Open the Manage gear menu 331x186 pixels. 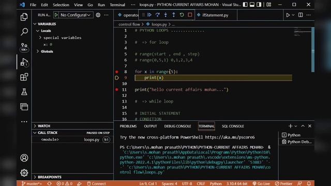(x=24, y=173)
